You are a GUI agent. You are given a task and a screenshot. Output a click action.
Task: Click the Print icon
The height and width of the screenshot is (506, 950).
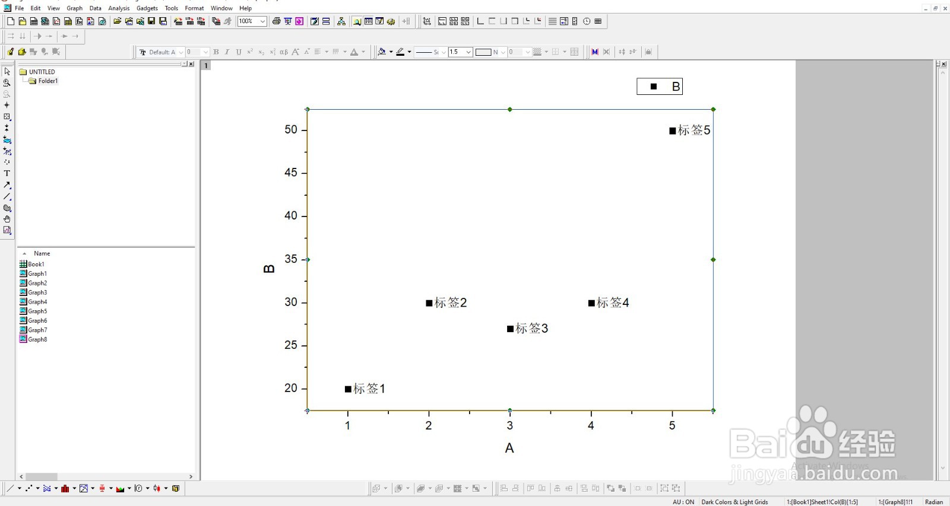[x=276, y=21]
